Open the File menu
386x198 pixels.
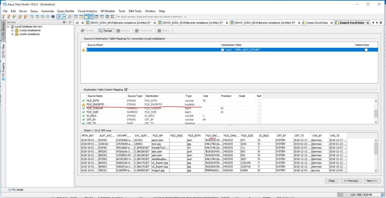5,11
